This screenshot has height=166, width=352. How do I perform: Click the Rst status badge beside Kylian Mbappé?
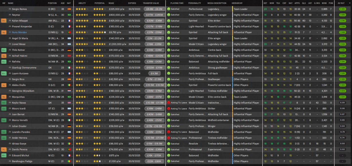(x=4, y=21)
